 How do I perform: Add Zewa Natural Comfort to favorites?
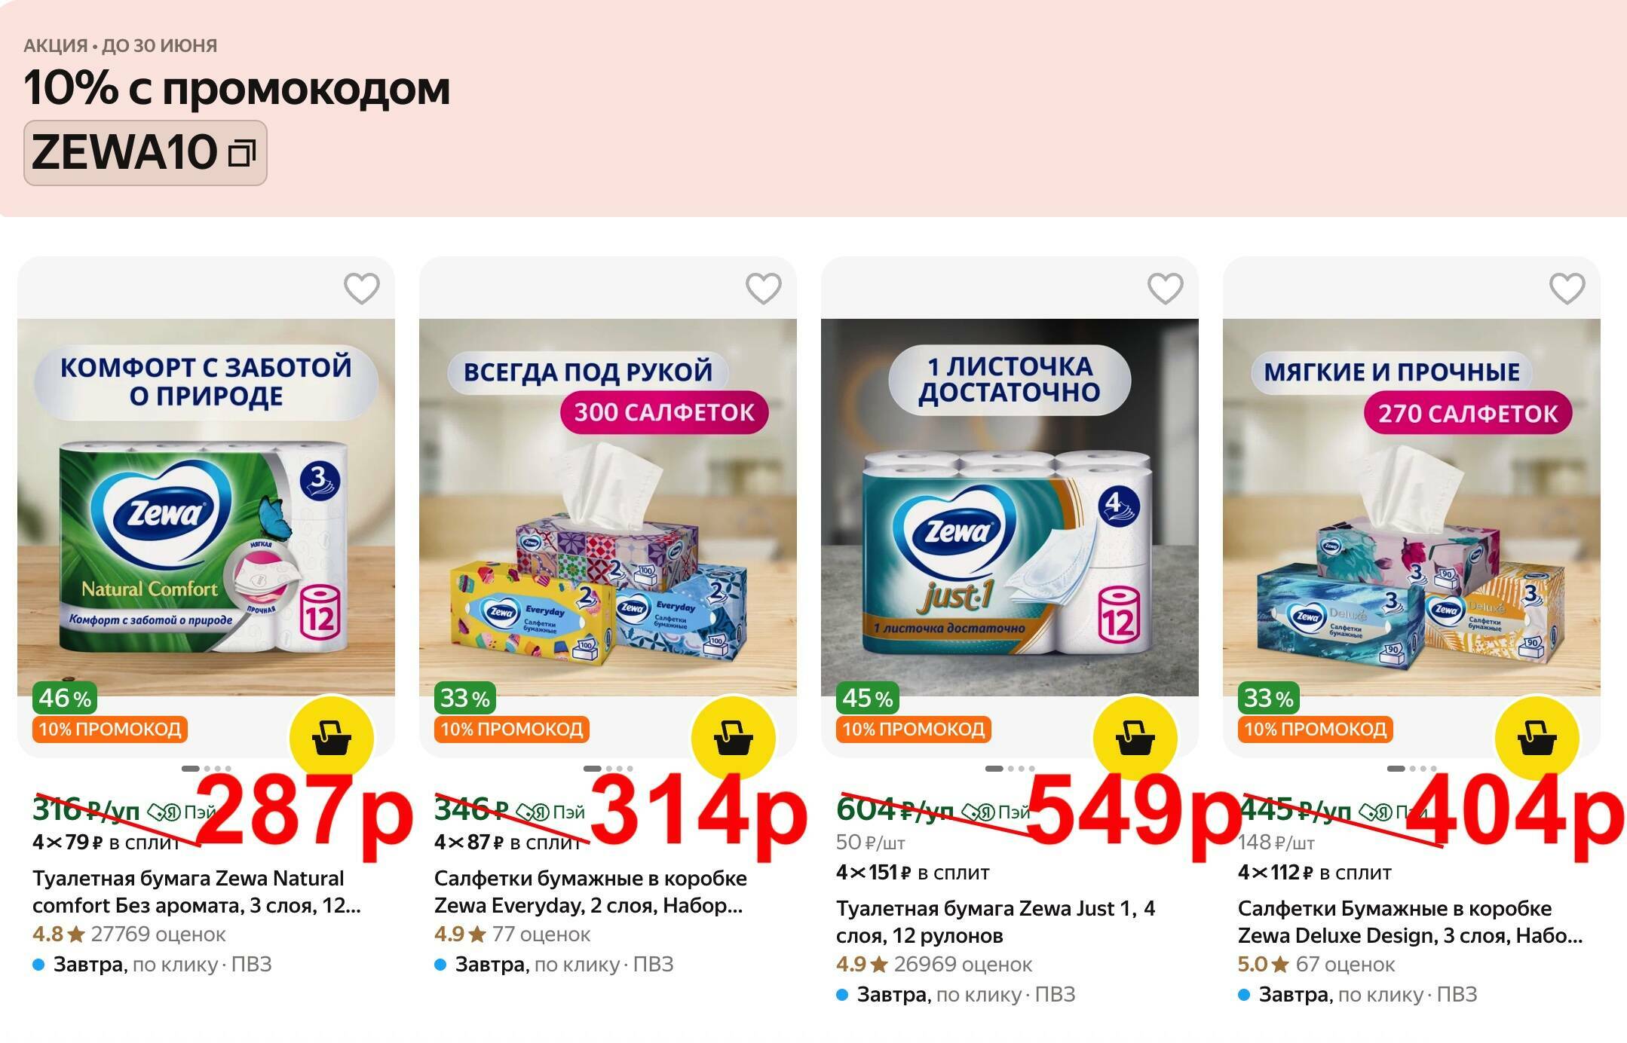362,289
